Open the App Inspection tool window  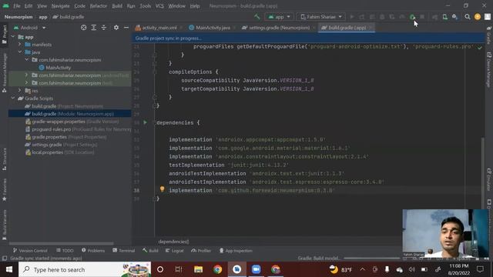[236, 251]
